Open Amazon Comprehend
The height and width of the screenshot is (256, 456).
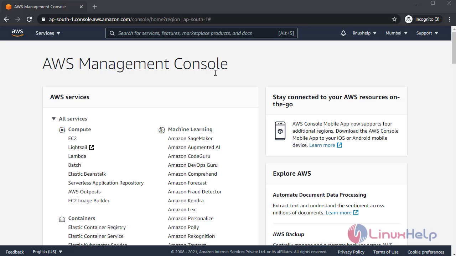pyautogui.click(x=192, y=174)
